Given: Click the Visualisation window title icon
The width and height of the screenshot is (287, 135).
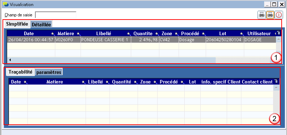Looking at the screenshot, I should point(6,4).
